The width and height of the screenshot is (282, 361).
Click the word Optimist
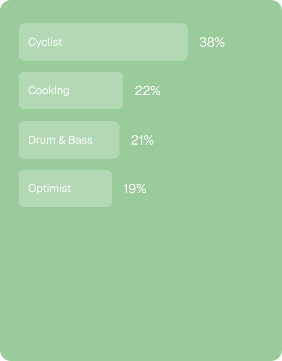(x=49, y=188)
